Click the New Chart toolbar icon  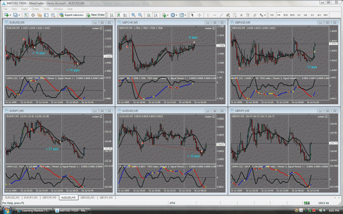pos(7,15)
